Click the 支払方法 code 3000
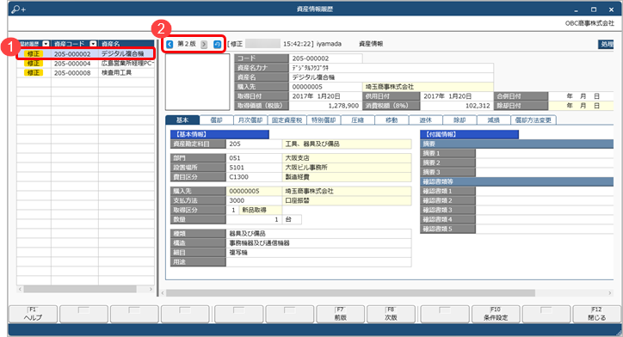The height and width of the screenshot is (337, 623). [254, 200]
